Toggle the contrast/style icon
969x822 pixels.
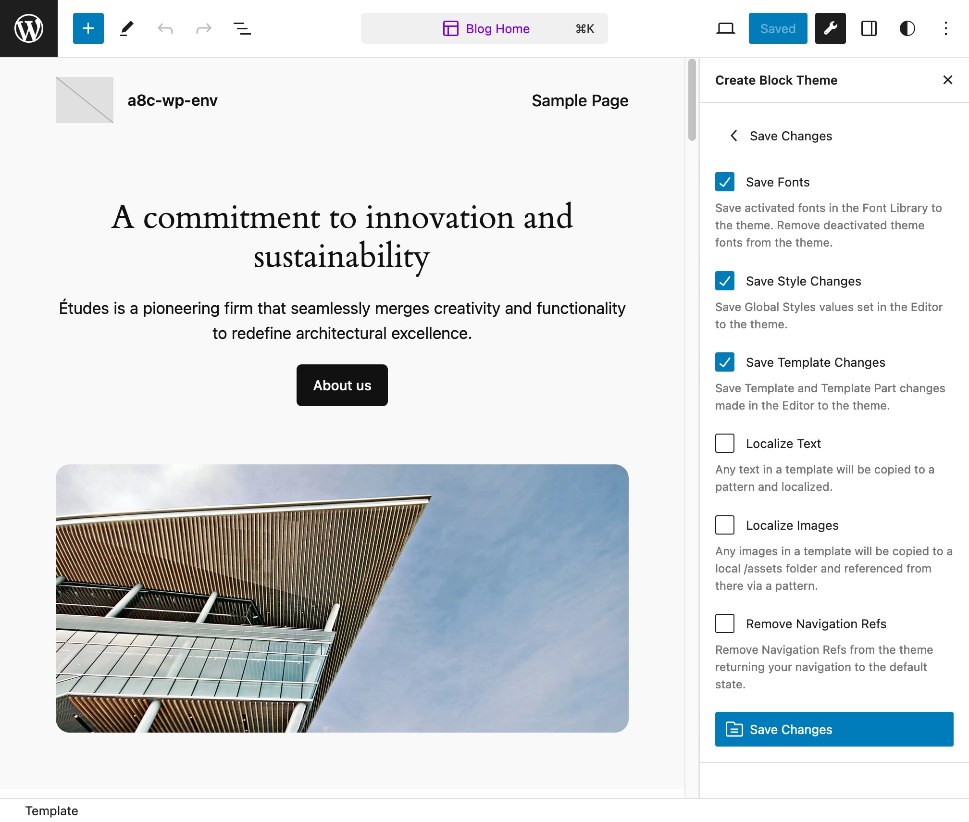point(907,28)
